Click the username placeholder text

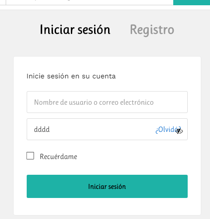(x=94, y=102)
